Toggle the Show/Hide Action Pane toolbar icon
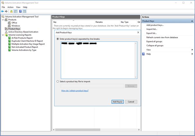Screen dimensions: 195x136 tap(24, 11)
